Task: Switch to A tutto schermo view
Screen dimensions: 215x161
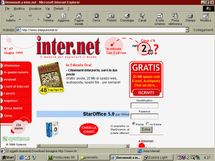Action: point(160,19)
